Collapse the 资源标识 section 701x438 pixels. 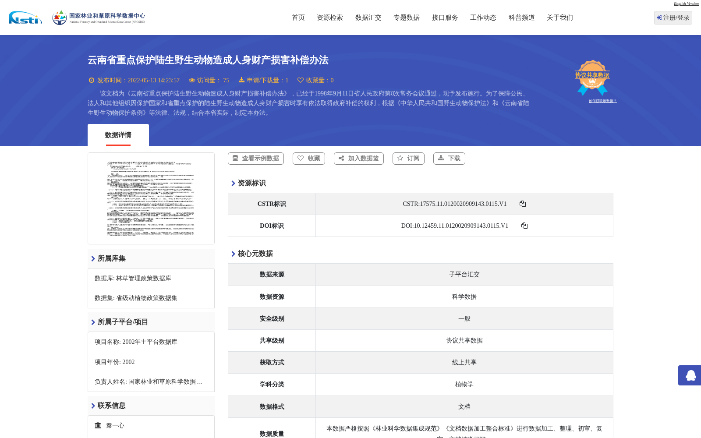pos(248,183)
